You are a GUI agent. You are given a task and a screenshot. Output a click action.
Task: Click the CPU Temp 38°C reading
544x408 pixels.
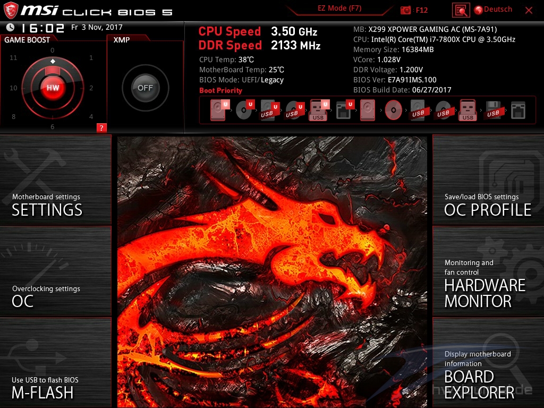(226, 59)
